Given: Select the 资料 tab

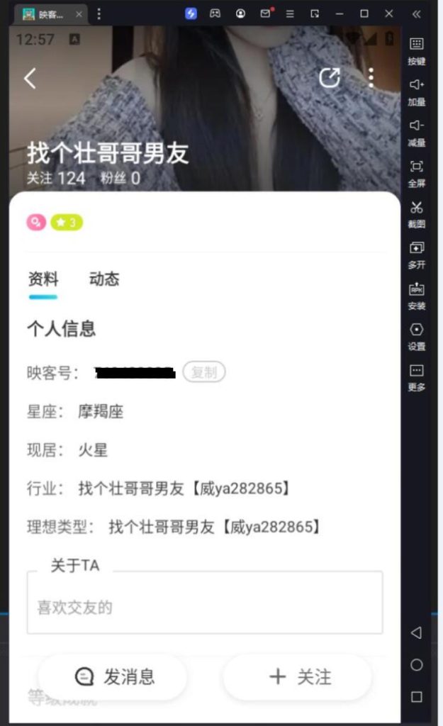Looking at the screenshot, I should (43, 279).
